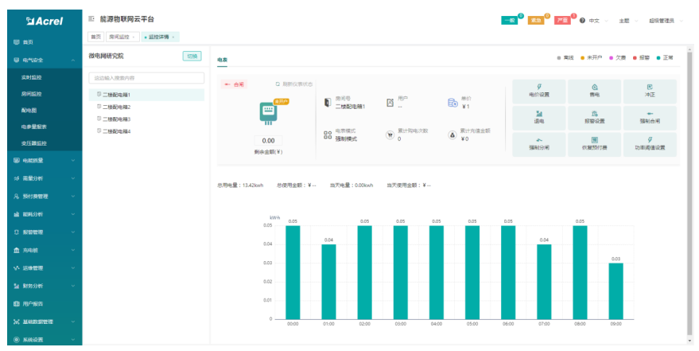This screenshot has height=351, width=699.
Task: Click the force switch-off icon button
Action: (538, 143)
